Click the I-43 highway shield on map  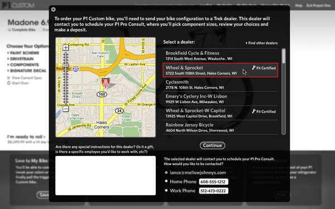coord(76,69)
